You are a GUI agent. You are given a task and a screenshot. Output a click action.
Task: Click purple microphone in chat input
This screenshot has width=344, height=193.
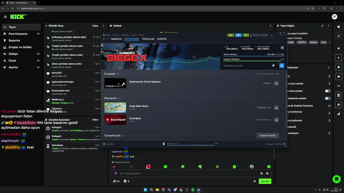tap(116, 173)
